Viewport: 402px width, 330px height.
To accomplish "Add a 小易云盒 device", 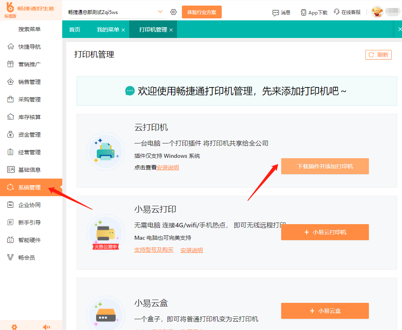I will (x=325, y=311).
